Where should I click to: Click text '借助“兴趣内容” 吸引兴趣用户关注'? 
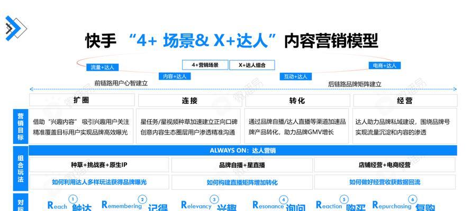coord(81,122)
